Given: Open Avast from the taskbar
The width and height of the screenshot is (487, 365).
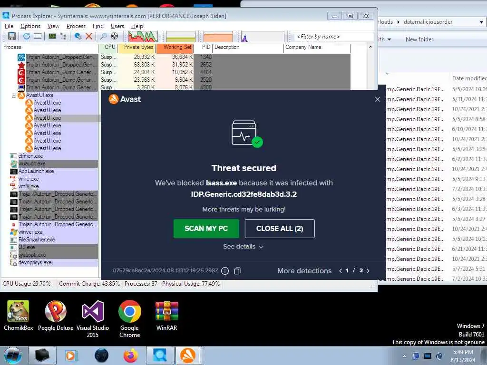Looking at the screenshot, I should pyautogui.click(x=188, y=355).
